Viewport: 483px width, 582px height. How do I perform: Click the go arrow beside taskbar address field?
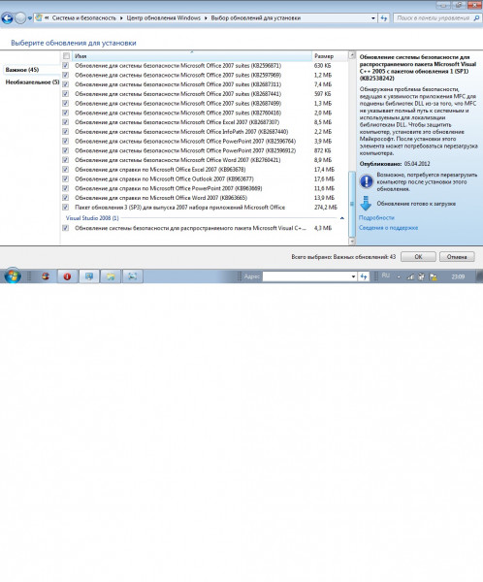click(363, 276)
